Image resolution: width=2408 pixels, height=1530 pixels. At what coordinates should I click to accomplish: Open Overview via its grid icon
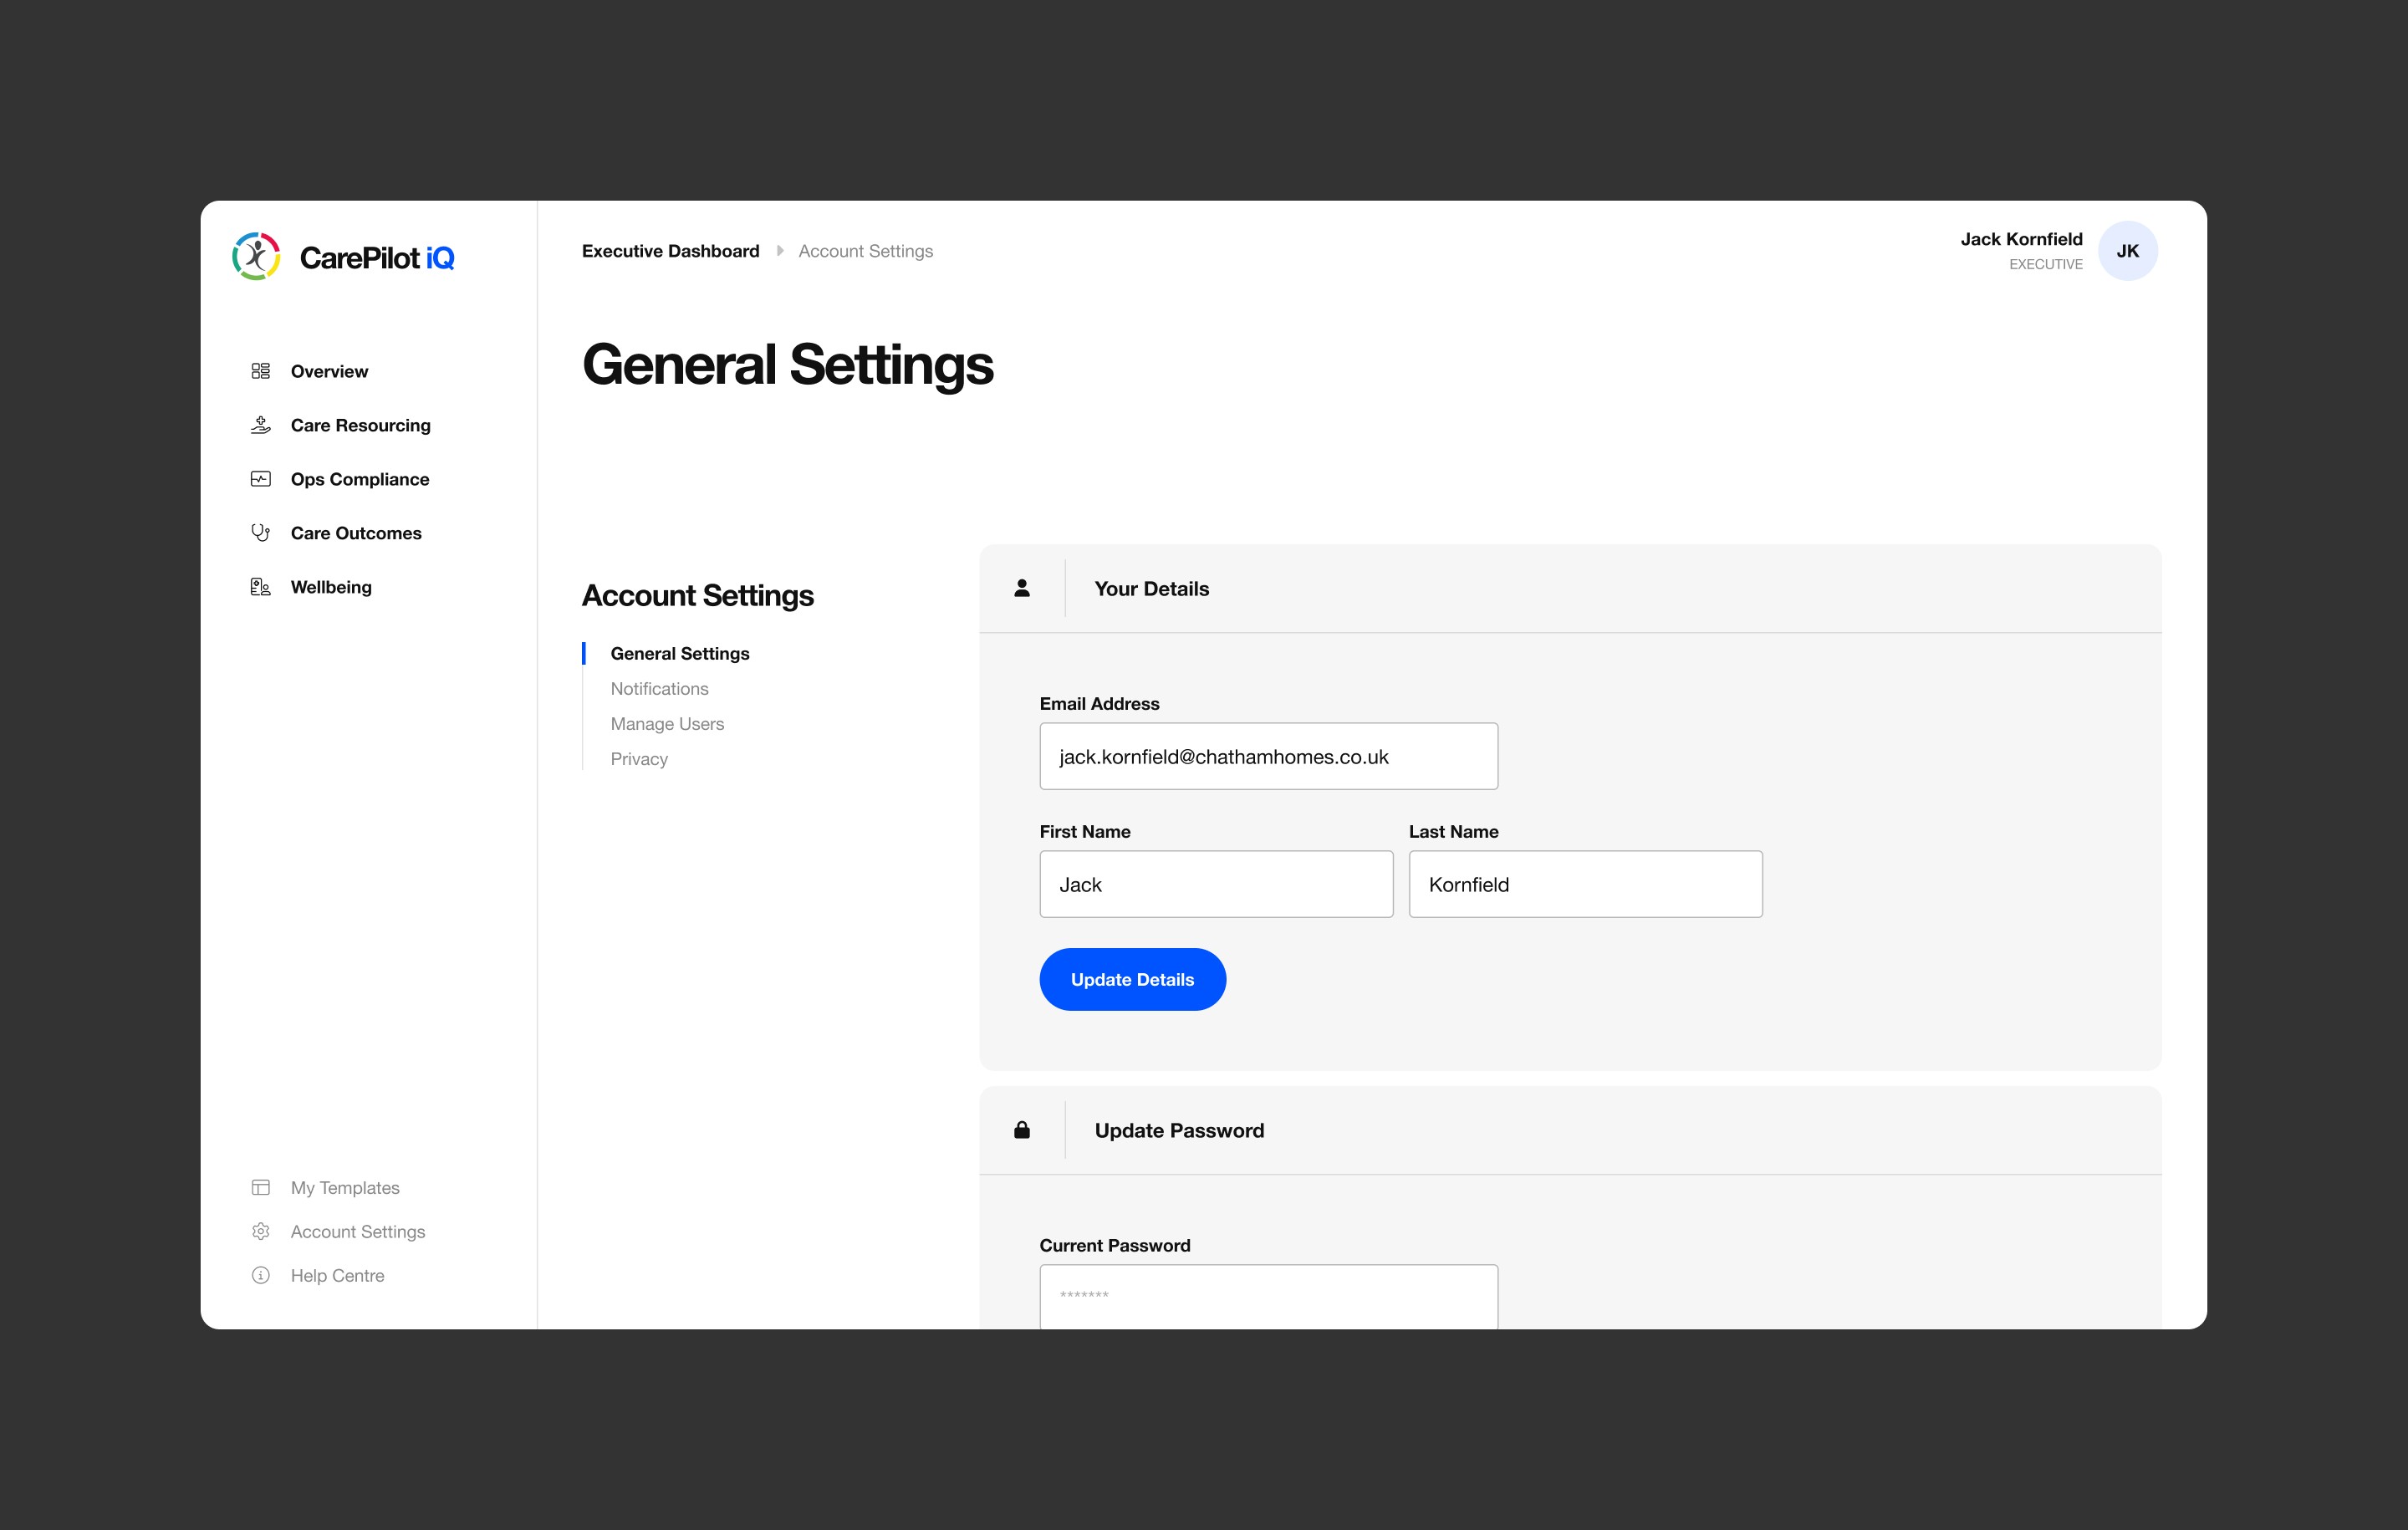(x=261, y=371)
